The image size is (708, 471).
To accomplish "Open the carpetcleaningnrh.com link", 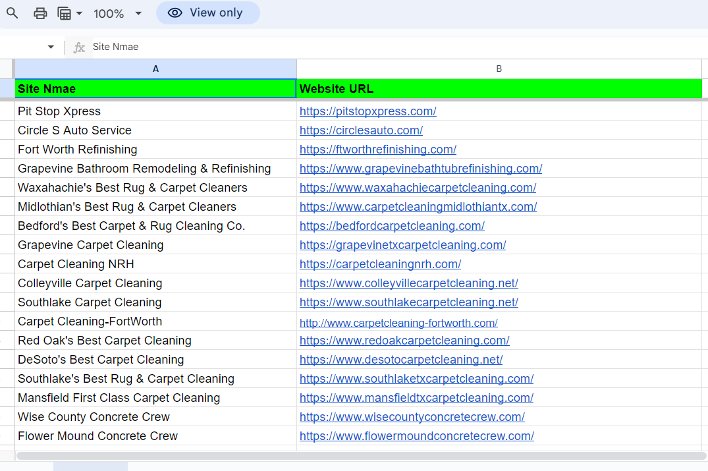I will click(380, 264).
